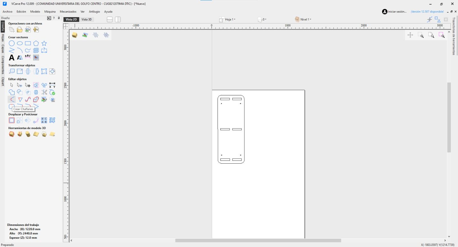Screen dimensions: 458x247
Task: Select the Draw Text tool with big A
Action: click(11, 58)
